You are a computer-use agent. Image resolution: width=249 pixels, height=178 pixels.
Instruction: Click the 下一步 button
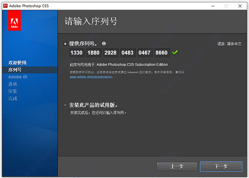[x=221, y=166]
